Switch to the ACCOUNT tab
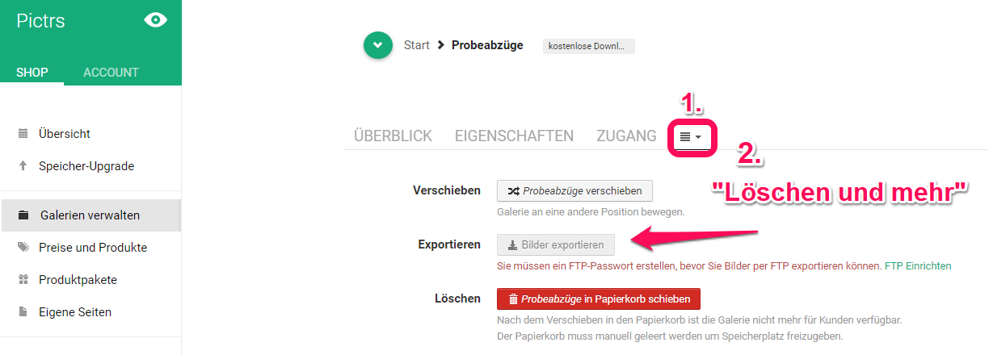 [112, 73]
